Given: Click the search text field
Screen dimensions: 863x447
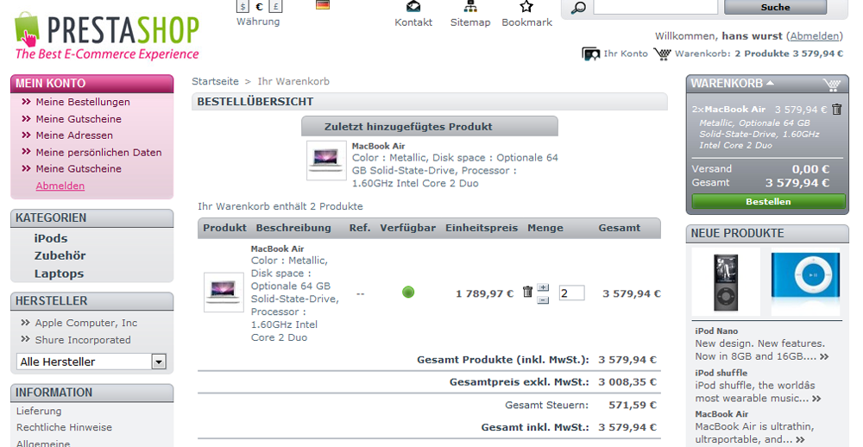Looking at the screenshot, I should [x=656, y=7].
